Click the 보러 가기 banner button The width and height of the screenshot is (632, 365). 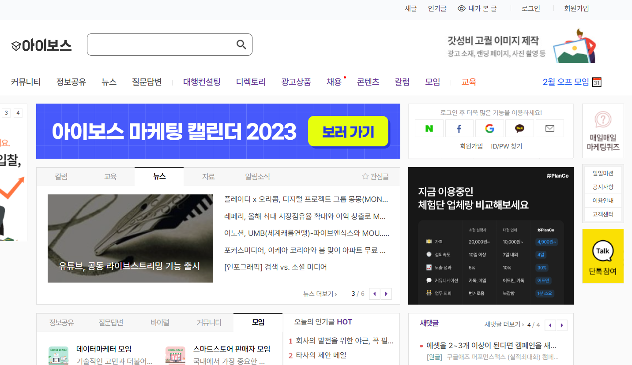348,131
